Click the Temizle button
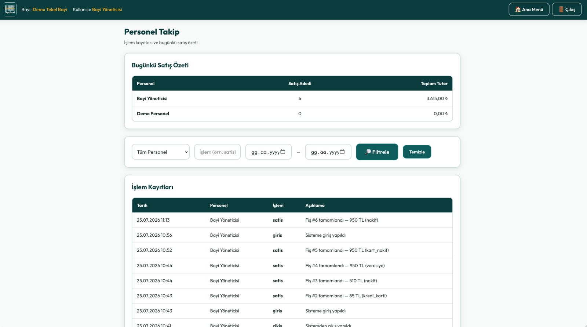This screenshot has height=327, width=587. tap(417, 152)
